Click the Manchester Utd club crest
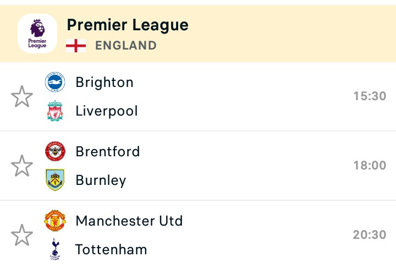The width and height of the screenshot is (396, 268). coord(55,221)
